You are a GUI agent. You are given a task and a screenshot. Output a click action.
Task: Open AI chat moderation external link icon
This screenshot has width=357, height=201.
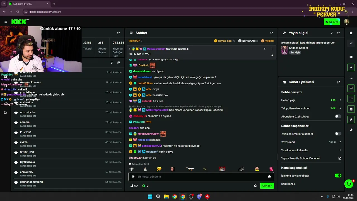[340, 158]
